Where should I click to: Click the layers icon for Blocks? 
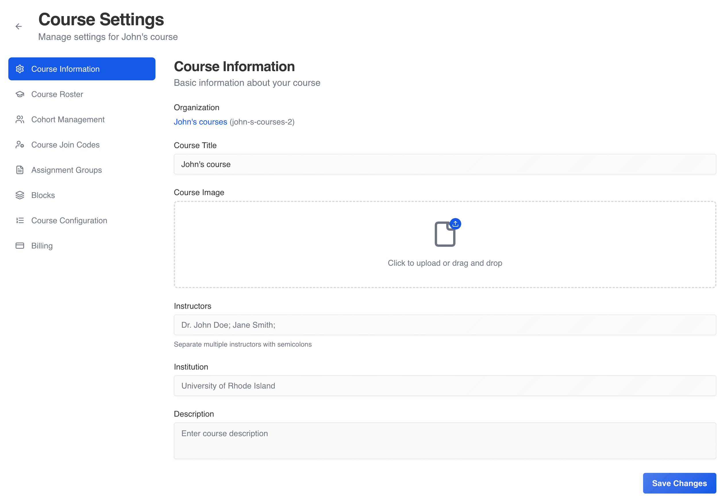[x=20, y=195]
